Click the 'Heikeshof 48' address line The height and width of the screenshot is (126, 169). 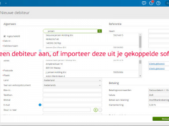click(52, 39)
